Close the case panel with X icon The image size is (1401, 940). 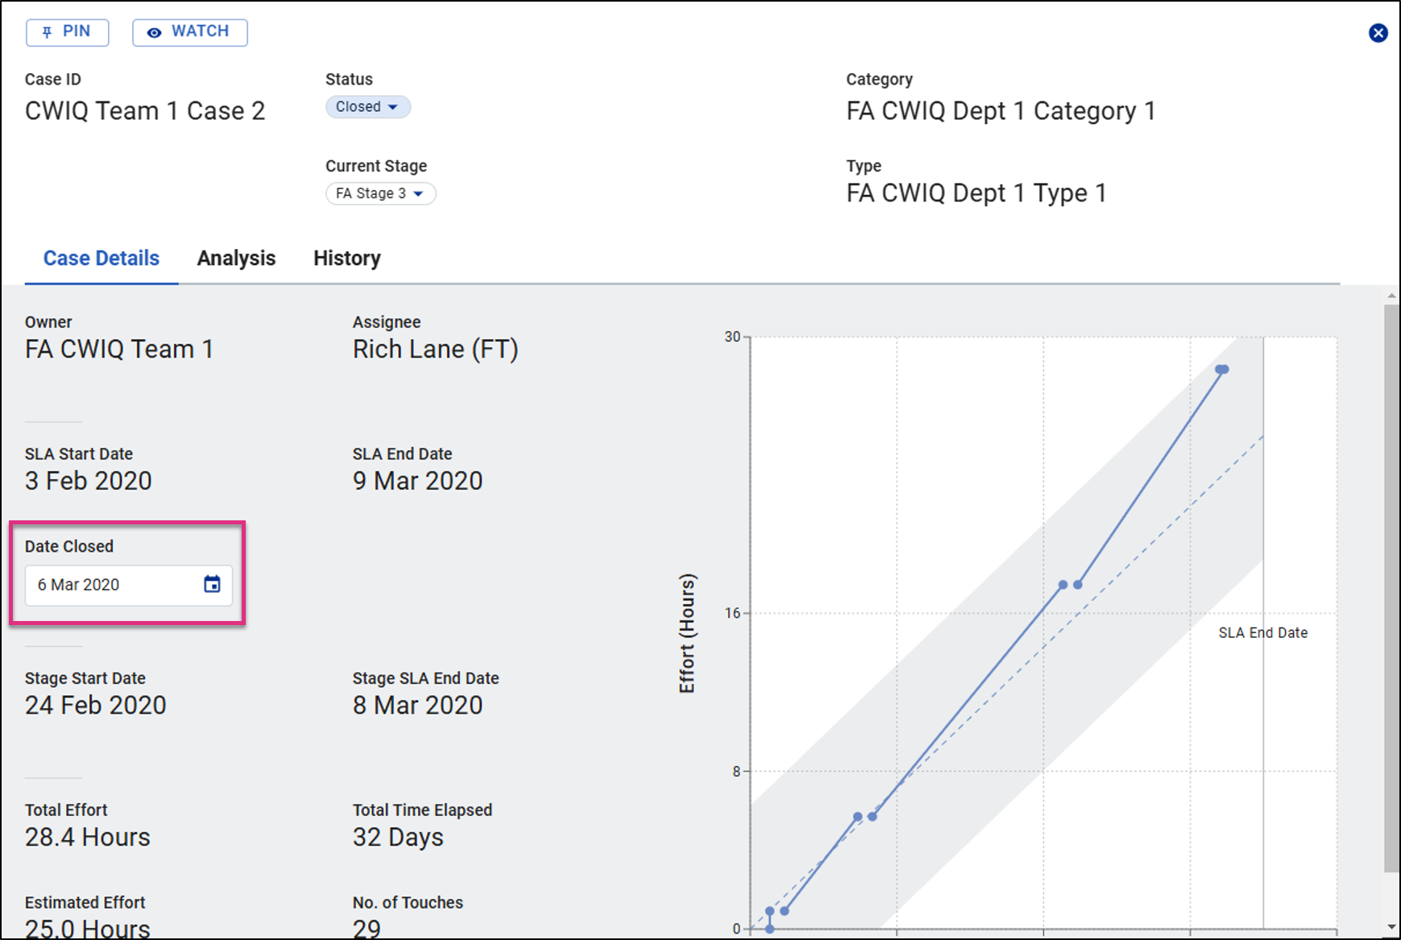click(1378, 33)
